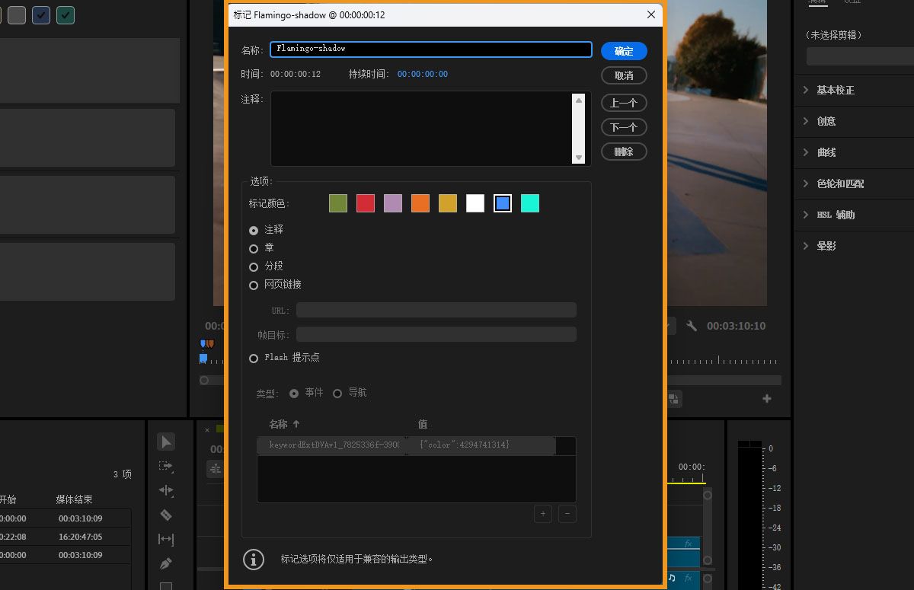Select the Slip tool
The image size is (914, 590).
click(x=166, y=539)
